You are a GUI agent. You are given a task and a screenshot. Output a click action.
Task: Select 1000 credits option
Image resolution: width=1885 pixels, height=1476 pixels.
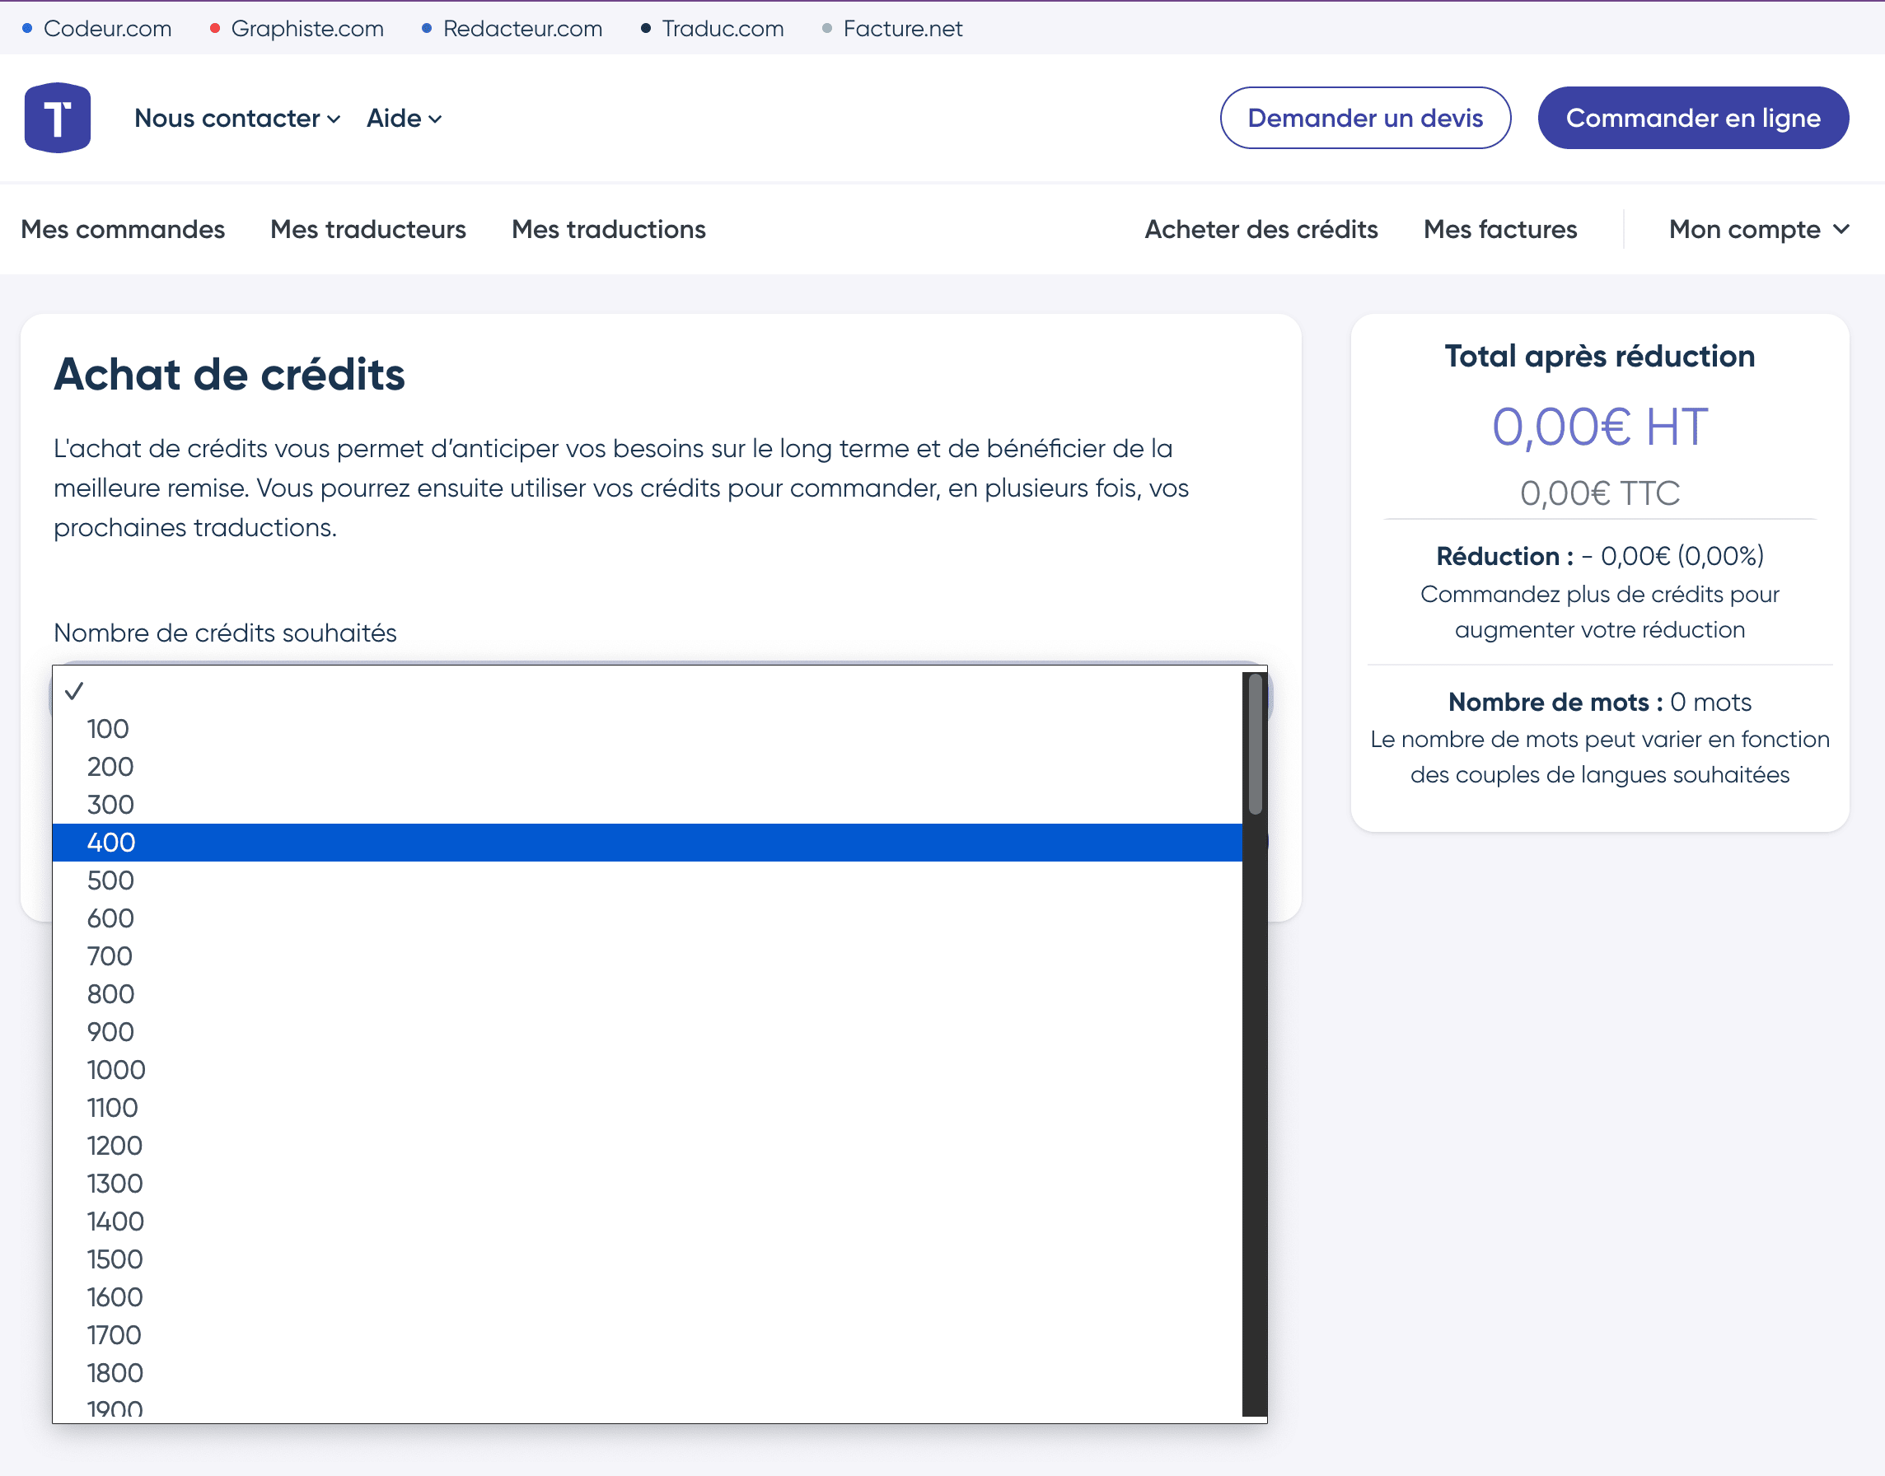(648, 1071)
